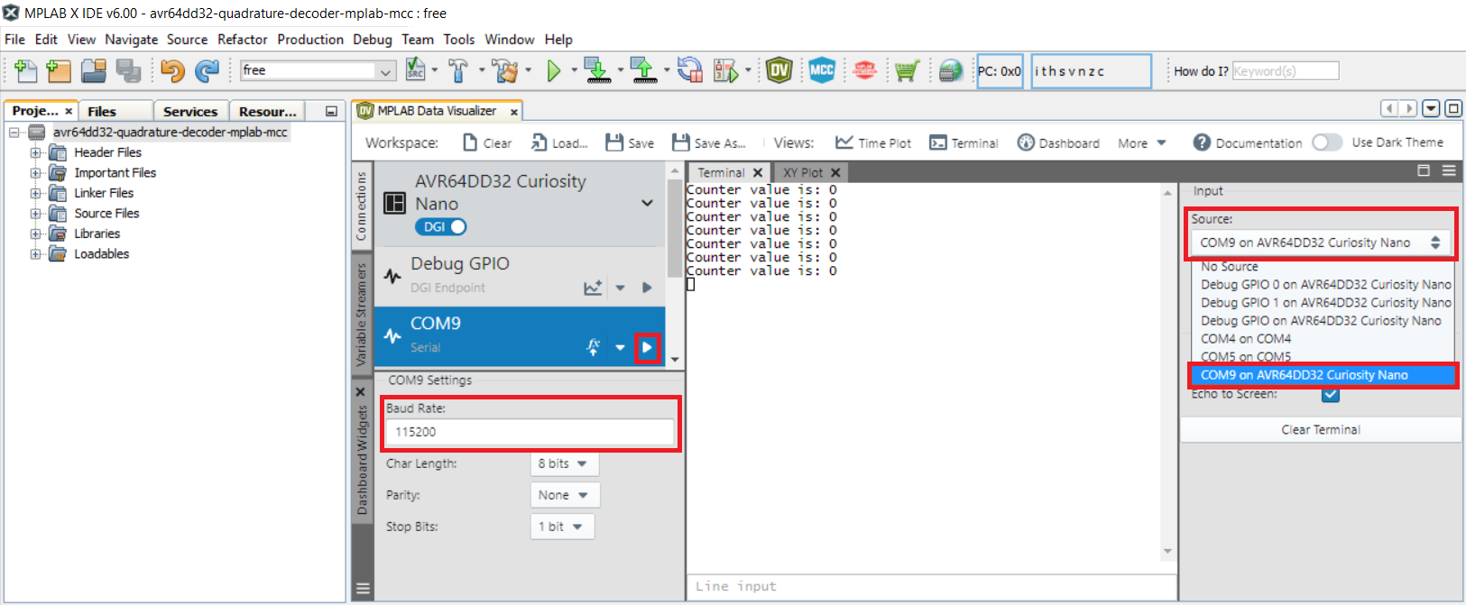The width and height of the screenshot is (1466, 605).
Task: Open the Tools menu
Action: click(458, 40)
